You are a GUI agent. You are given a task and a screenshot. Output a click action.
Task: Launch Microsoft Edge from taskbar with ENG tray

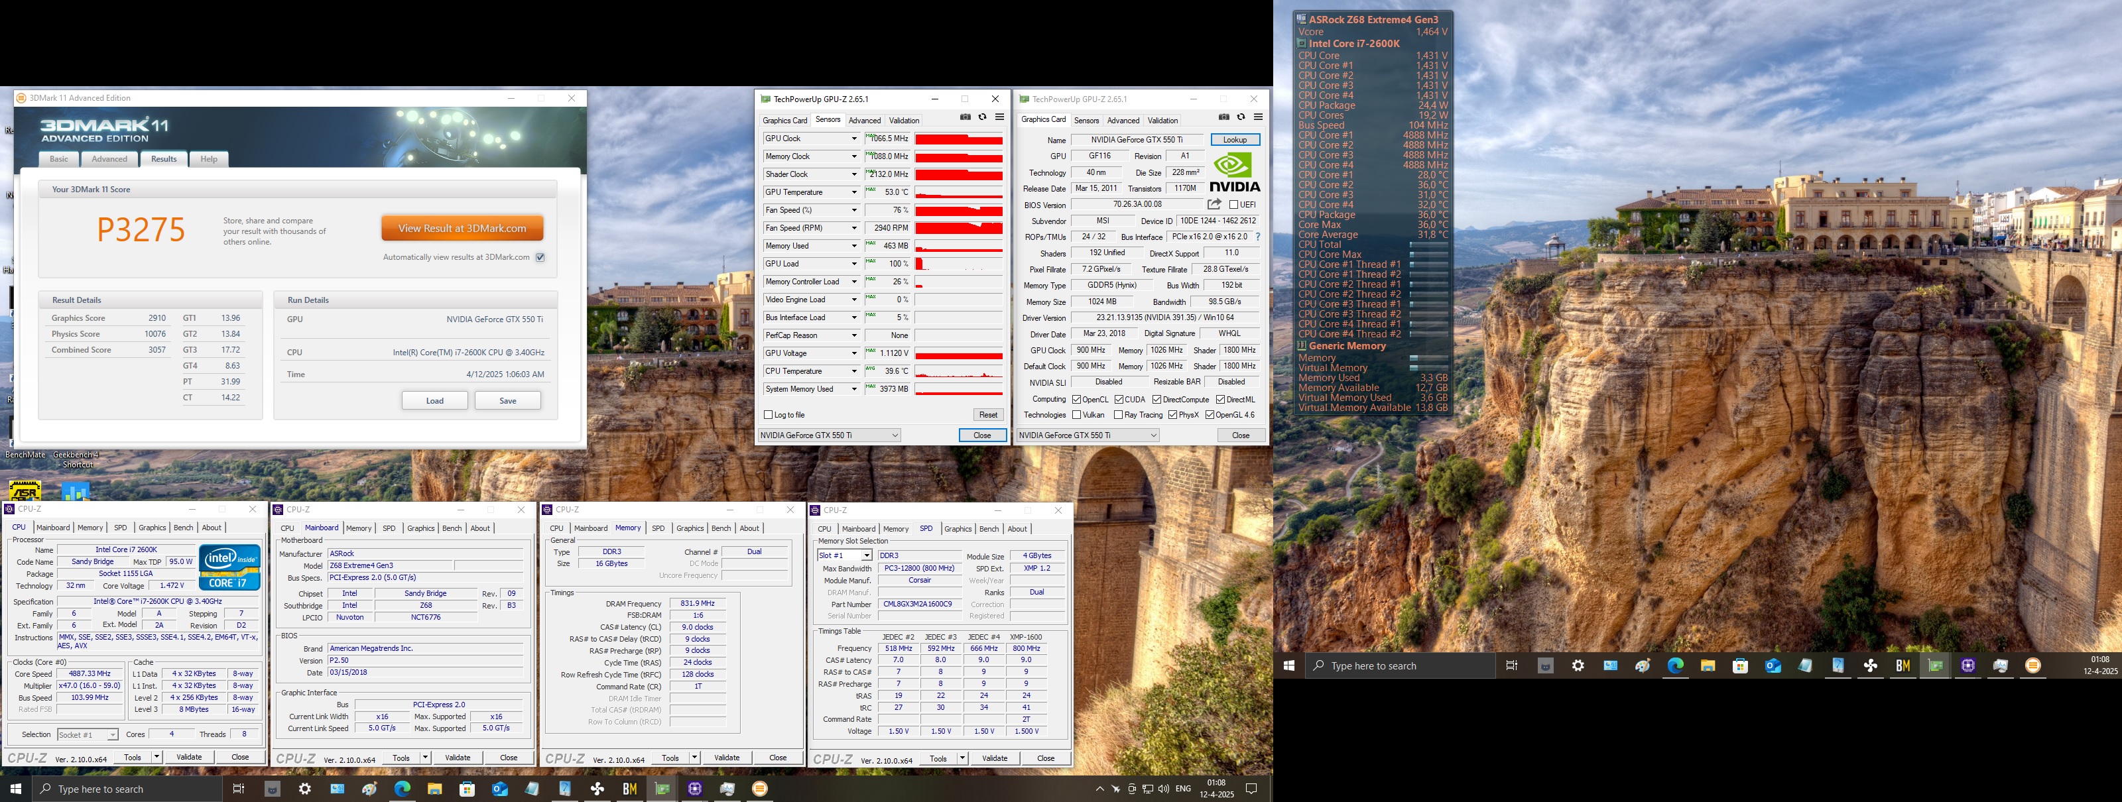pyautogui.click(x=402, y=789)
